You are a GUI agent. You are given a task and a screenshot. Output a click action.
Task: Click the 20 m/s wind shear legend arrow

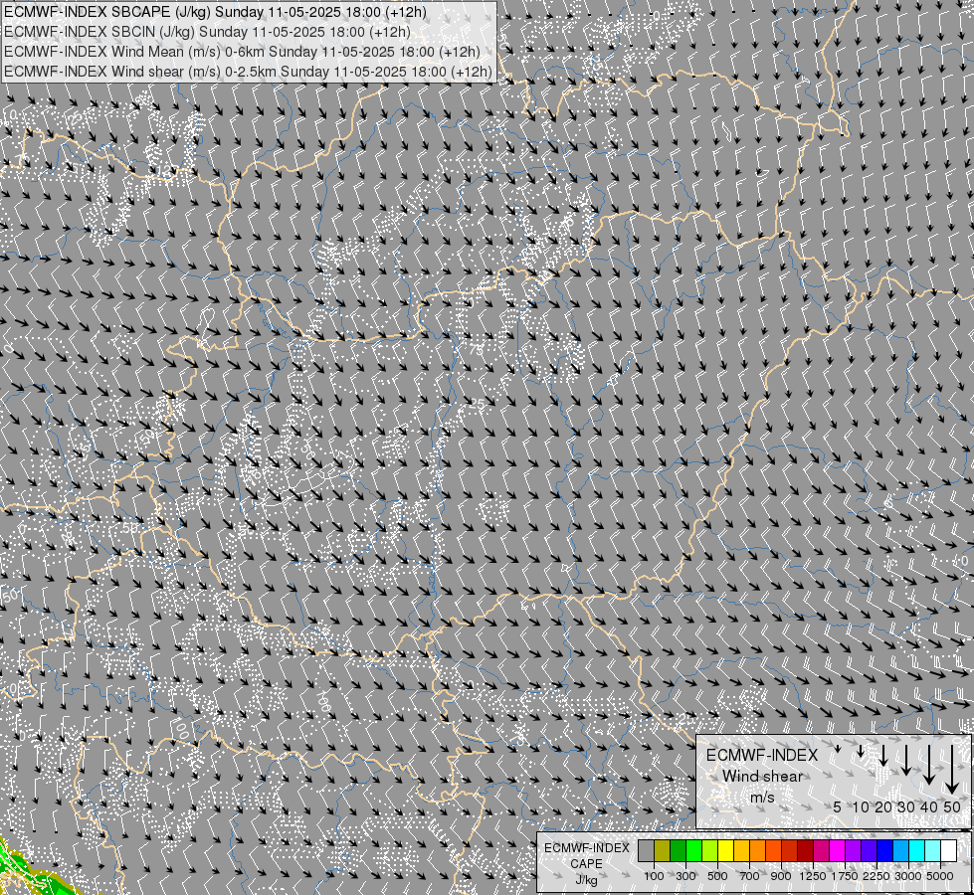883,755
